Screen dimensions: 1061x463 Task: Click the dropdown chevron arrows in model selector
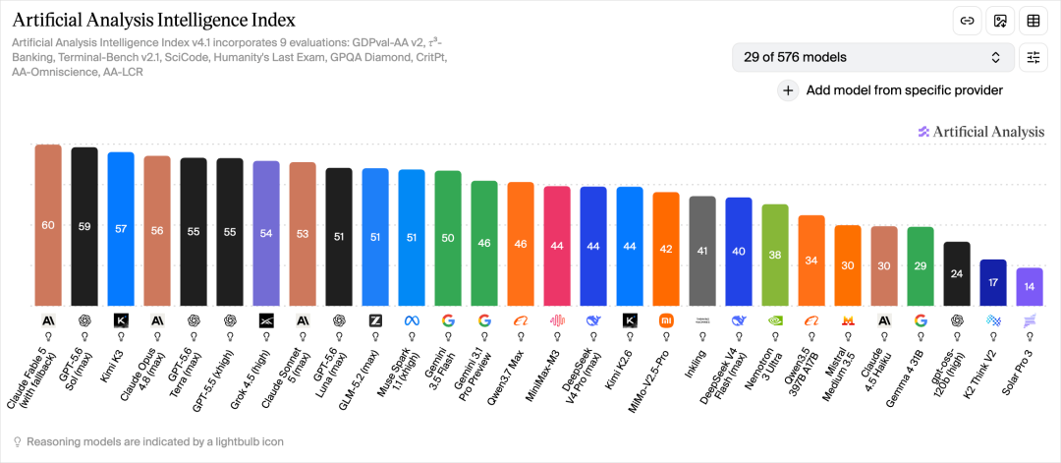995,58
